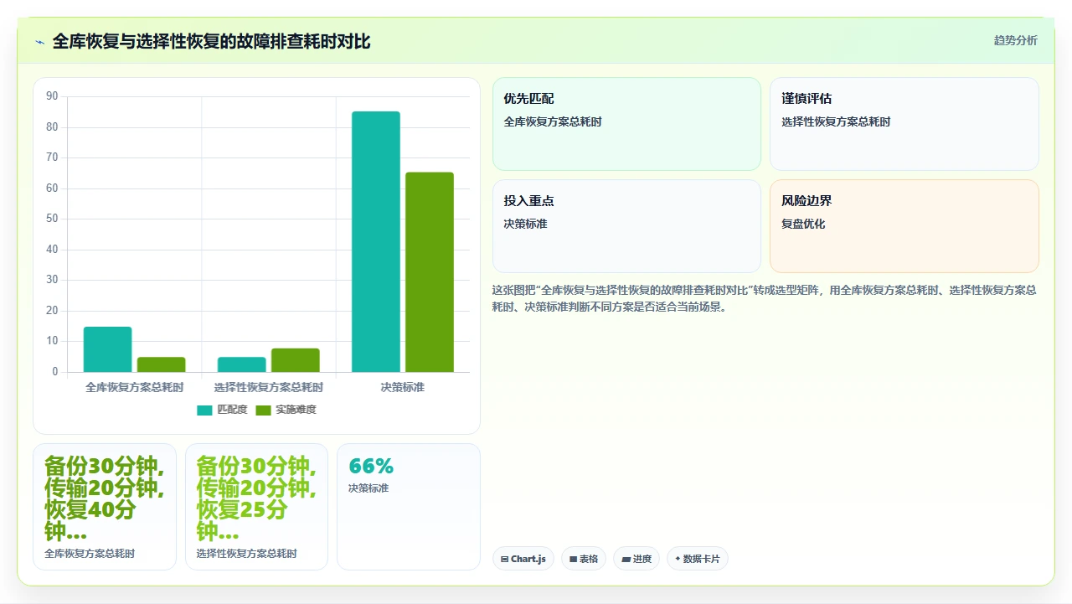Image resolution: width=1072 pixels, height=604 pixels.
Task: Click the 进度 chip icon
Action: point(626,559)
